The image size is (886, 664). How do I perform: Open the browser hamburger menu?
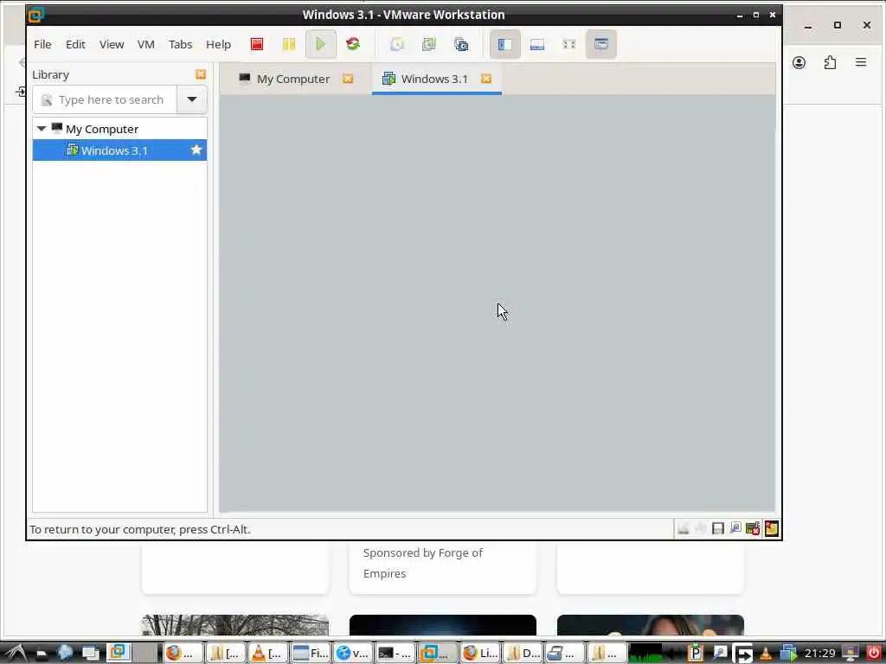(861, 62)
